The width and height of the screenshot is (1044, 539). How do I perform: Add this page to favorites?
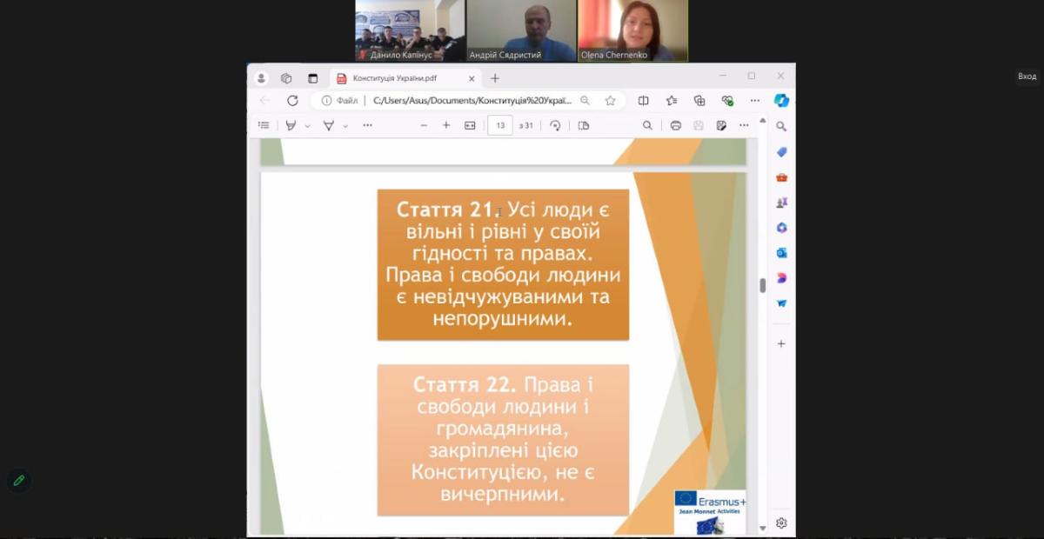[611, 101]
